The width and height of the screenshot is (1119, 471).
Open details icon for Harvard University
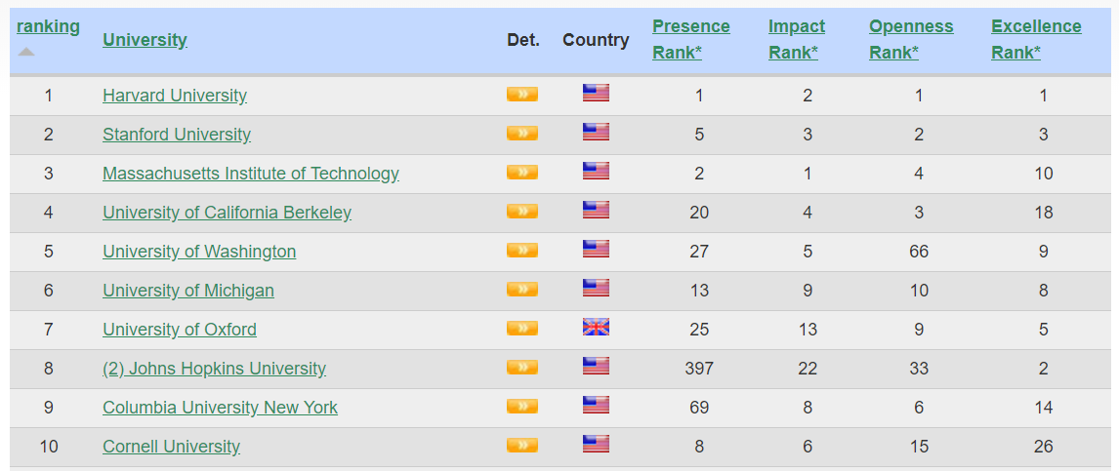521,95
